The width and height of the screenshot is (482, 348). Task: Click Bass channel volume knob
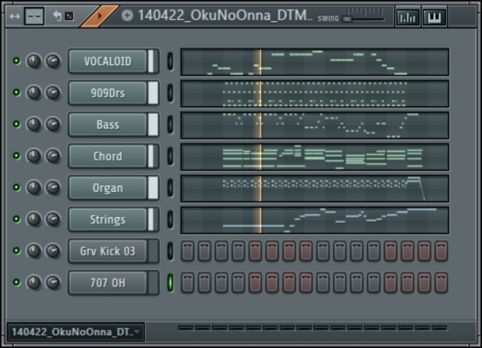[x=53, y=124]
